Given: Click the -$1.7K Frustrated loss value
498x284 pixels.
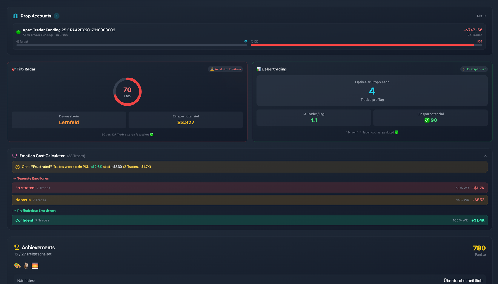Looking at the screenshot, I should click(x=478, y=188).
